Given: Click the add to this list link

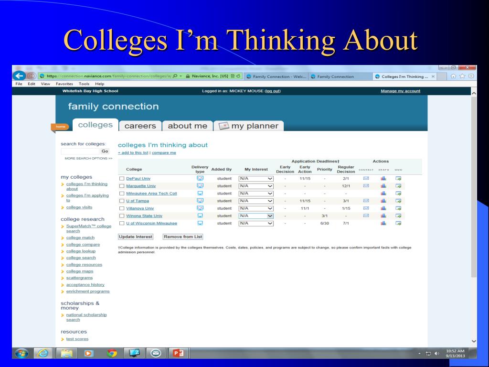Looking at the screenshot, I should 133,152.
